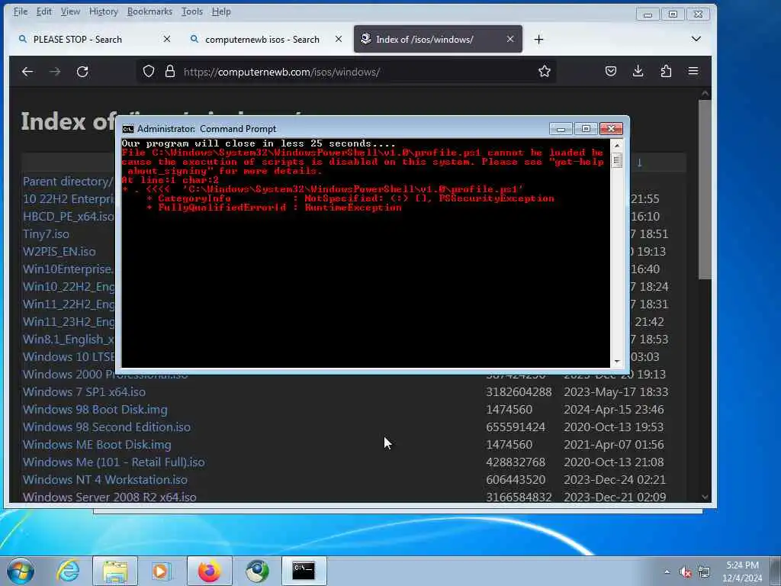Screen dimensions: 781x586
Task: Open the Parent directory link
Action: (x=68, y=182)
